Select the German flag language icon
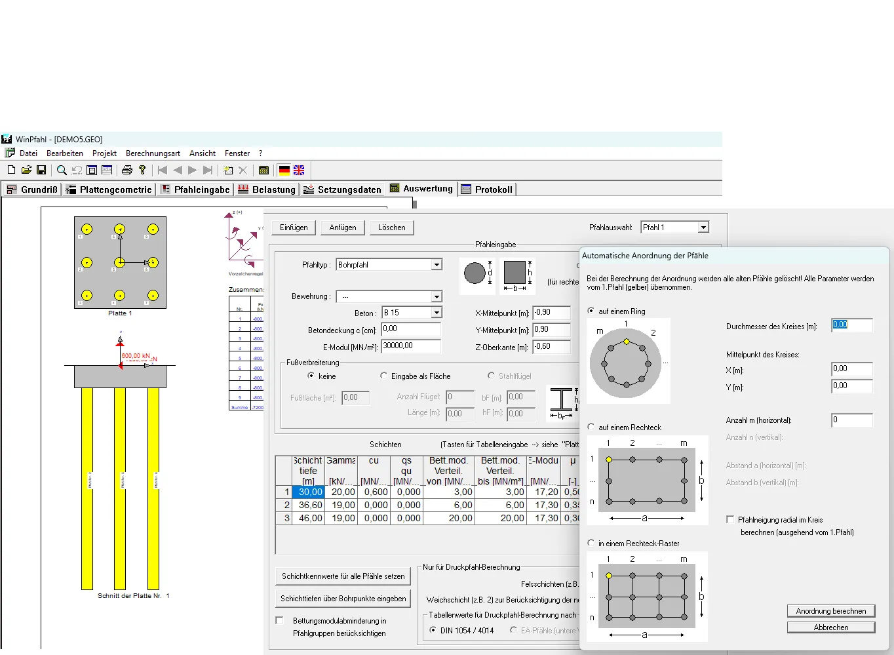894x655 pixels. coord(284,170)
